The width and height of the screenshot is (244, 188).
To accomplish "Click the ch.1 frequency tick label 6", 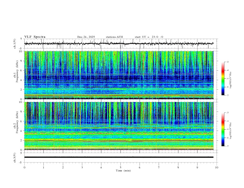I will [22, 71].
